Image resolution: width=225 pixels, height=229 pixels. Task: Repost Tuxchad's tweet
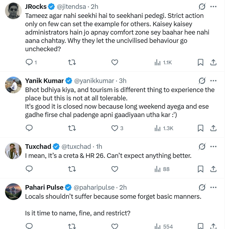[72, 169]
